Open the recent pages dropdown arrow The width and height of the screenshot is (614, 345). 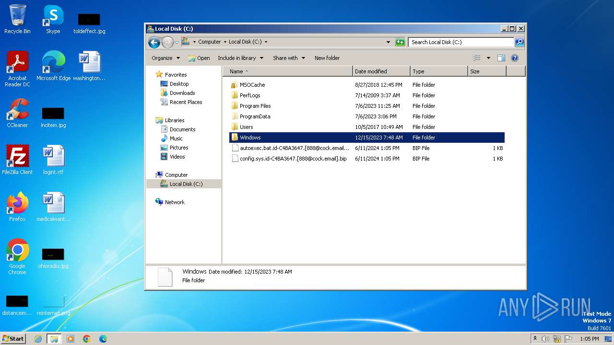[177, 42]
